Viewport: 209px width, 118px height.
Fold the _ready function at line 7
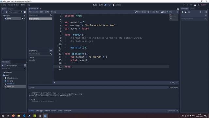click(63, 35)
